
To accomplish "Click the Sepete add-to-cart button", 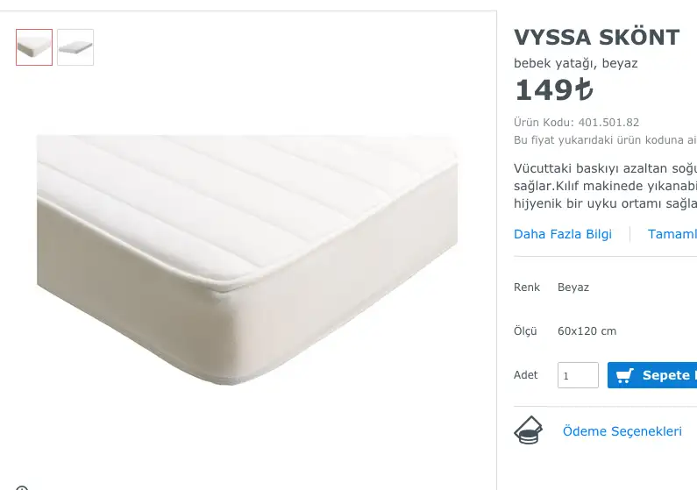I will coord(652,375).
